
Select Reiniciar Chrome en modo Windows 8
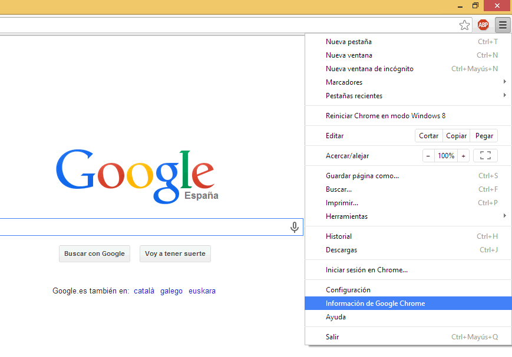pyautogui.click(x=408, y=116)
